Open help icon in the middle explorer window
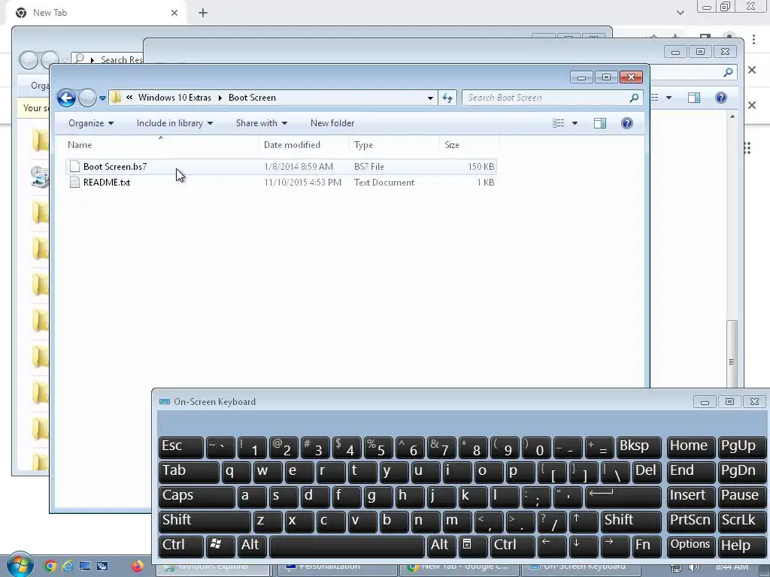This screenshot has width=770, height=577. point(721,98)
